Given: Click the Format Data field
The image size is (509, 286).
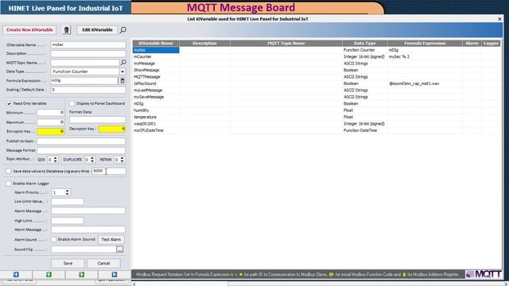Looking at the screenshot, I should 97,120.
